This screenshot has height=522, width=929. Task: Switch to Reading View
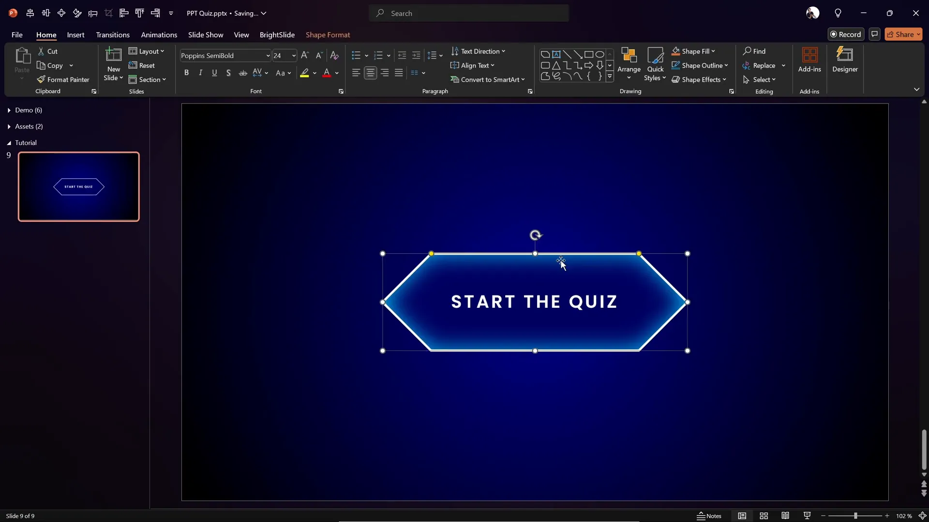(785, 516)
